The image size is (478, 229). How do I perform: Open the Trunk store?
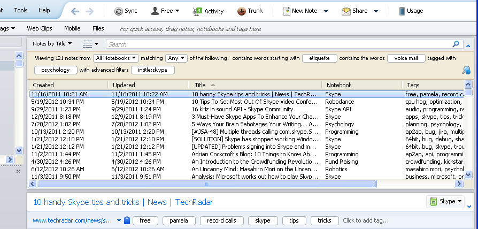(x=250, y=11)
